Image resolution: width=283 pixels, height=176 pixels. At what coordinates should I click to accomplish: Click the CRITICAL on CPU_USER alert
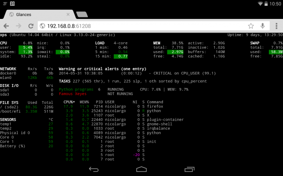tap(184, 73)
